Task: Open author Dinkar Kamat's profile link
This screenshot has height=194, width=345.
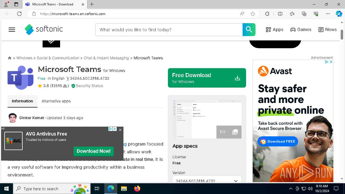Action: (32, 118)
